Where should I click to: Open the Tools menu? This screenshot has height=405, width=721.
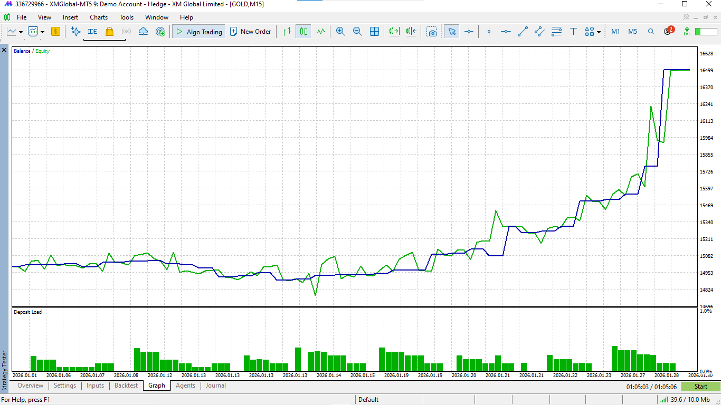tap(127, 17)
